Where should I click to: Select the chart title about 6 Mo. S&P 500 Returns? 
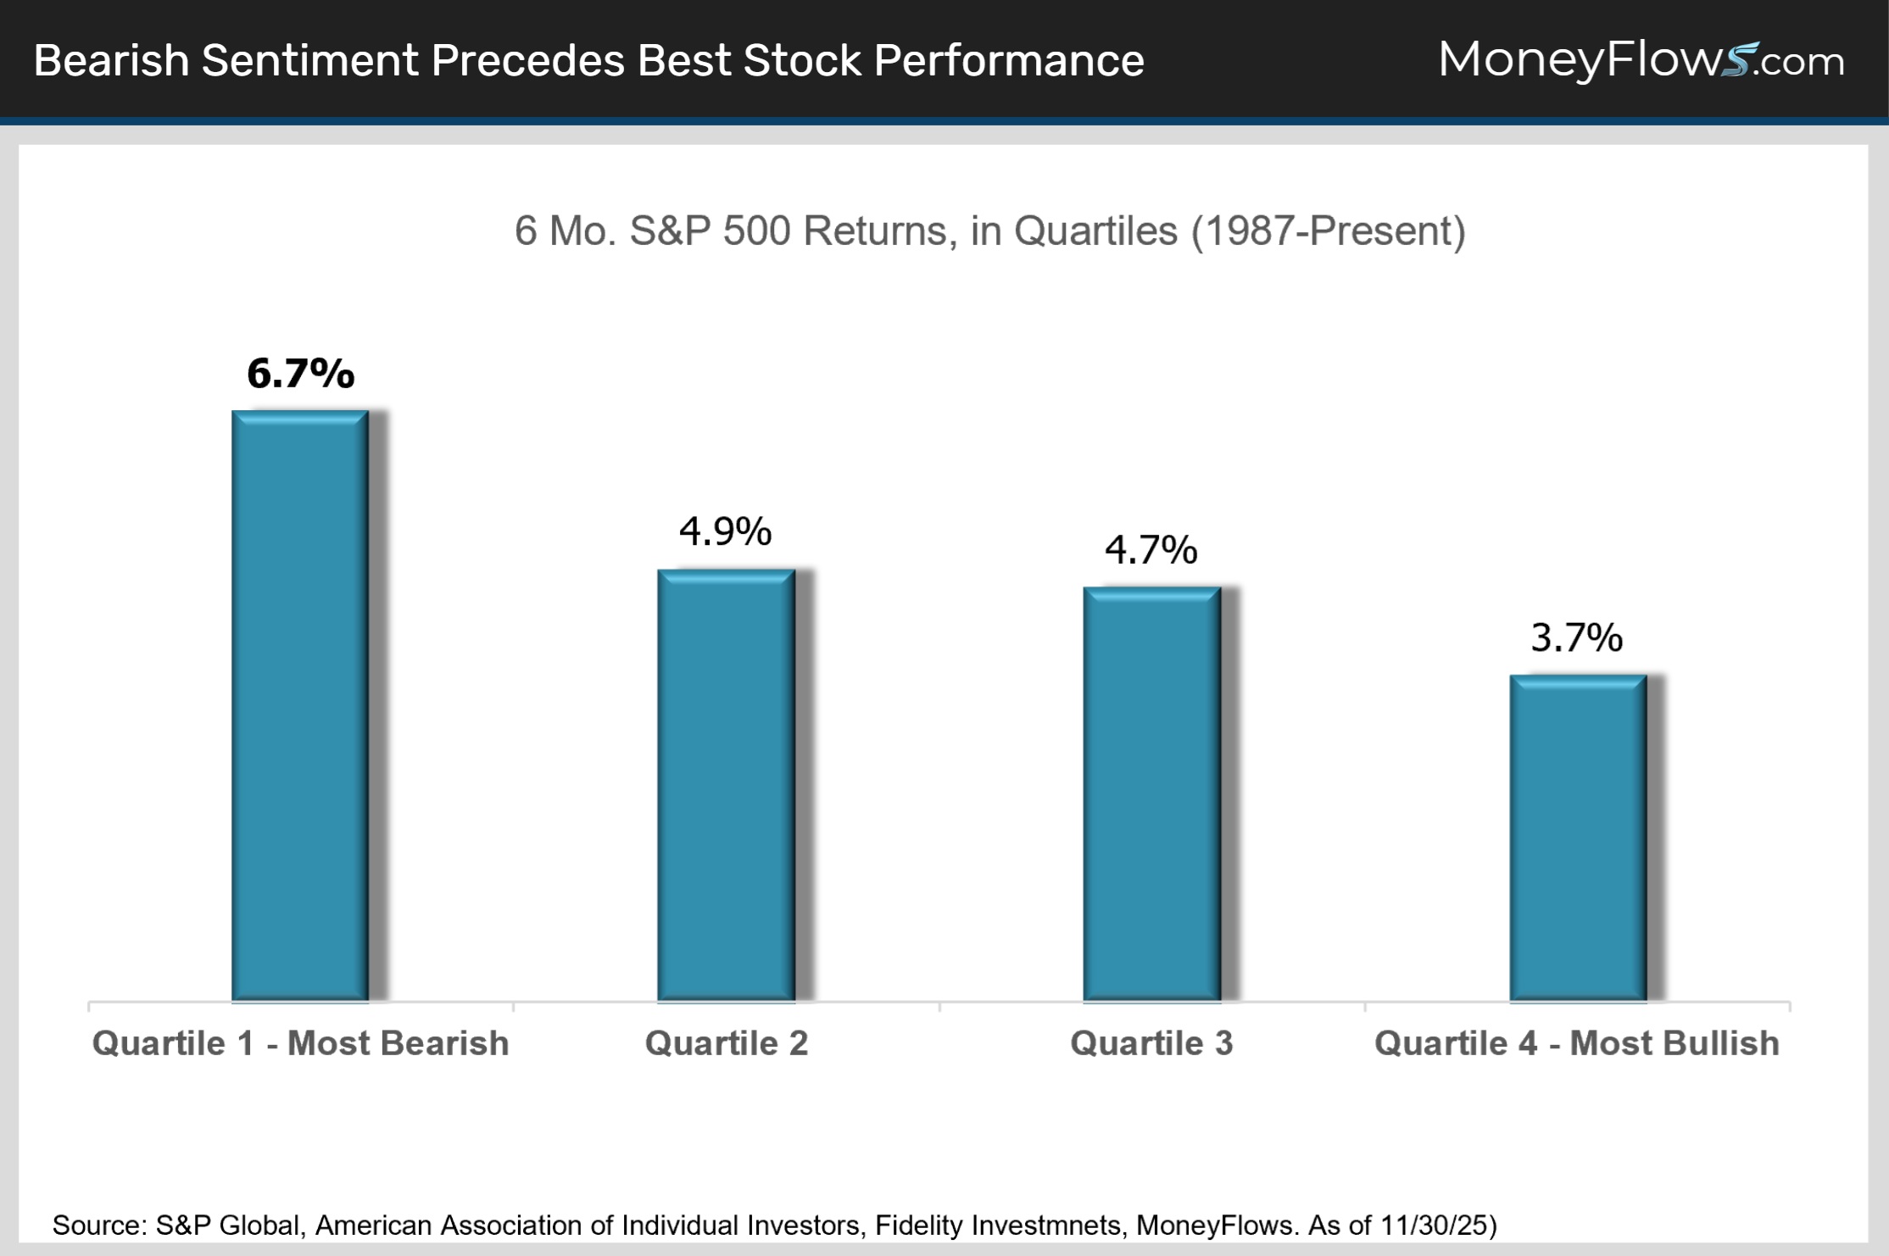pos(989,231)
